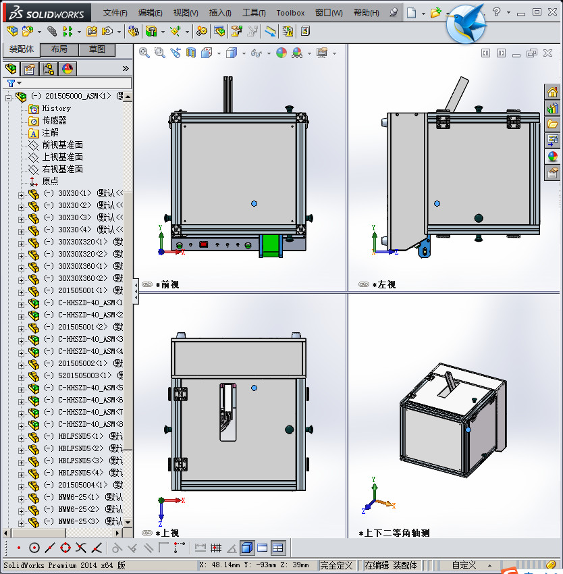Expand the HBLFSND5<1> component
The image size is (563, 574).
[21, 438]
